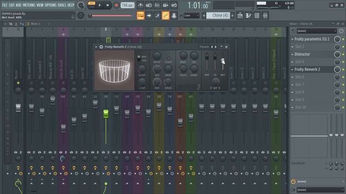Toggle the 3-2-1 countdown icon
Viewport: 346px width, 194px height.
coord(157,5)
